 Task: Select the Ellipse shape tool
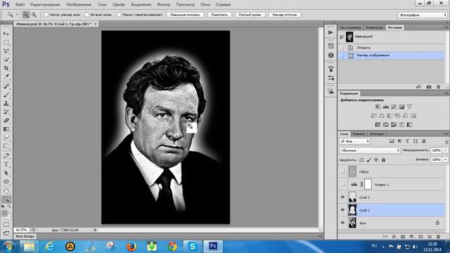click(x=6, y=181)
